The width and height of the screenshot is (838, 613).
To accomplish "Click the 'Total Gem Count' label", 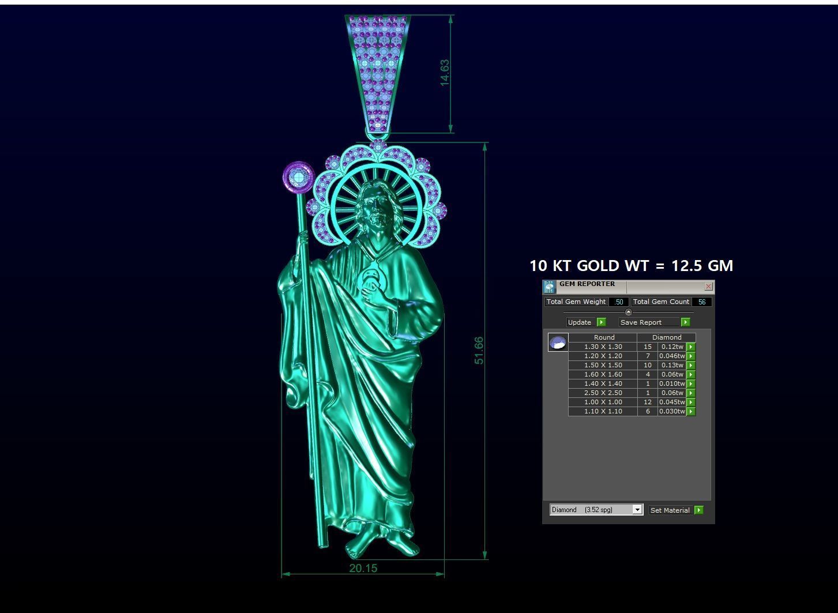I will click(661, 302).
